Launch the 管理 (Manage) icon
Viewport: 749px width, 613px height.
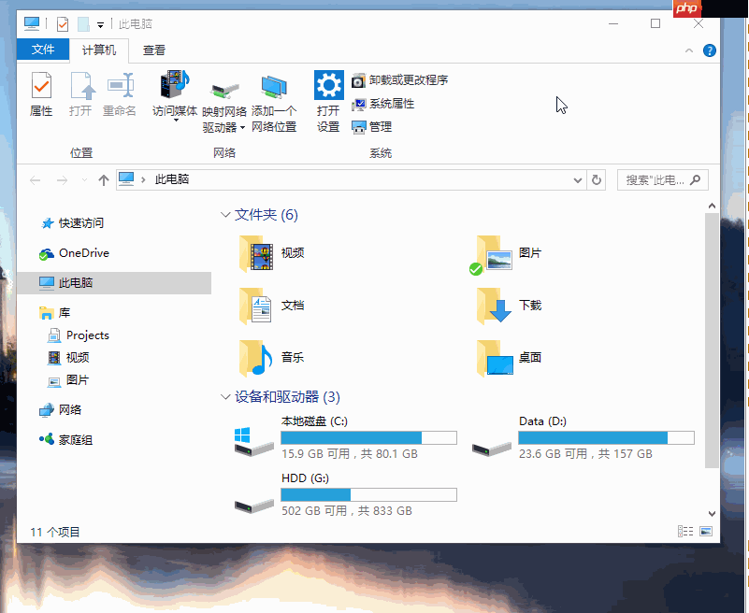(x=358, y=127)
